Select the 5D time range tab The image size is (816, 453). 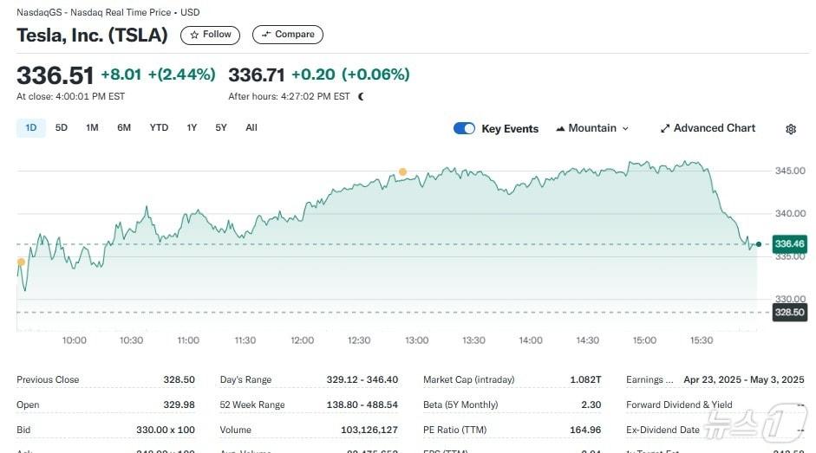(x=62, y=128)
